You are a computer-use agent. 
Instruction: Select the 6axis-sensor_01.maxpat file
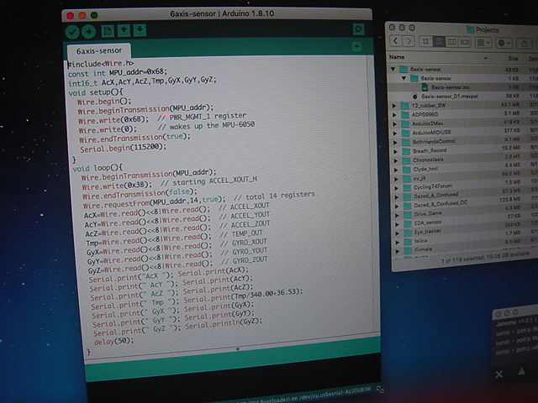(x=450, y=97)
